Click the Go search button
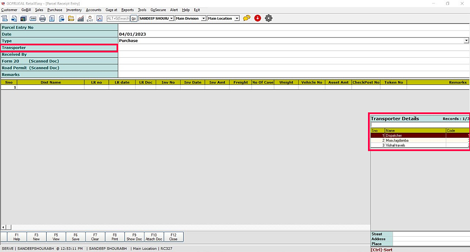This screenshot has height=252, width=470. point(134,18)
